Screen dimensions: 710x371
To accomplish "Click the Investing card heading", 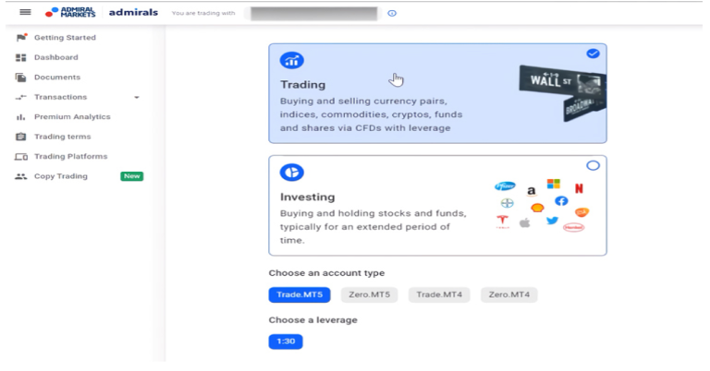I will pyautogui.click(x=308, y=197).
